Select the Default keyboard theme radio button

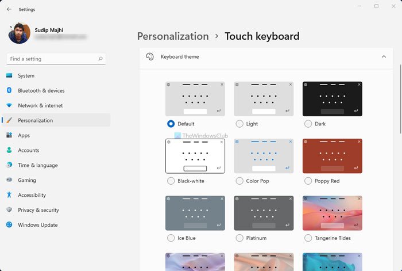pyautogui.click(x=171, y=124)
